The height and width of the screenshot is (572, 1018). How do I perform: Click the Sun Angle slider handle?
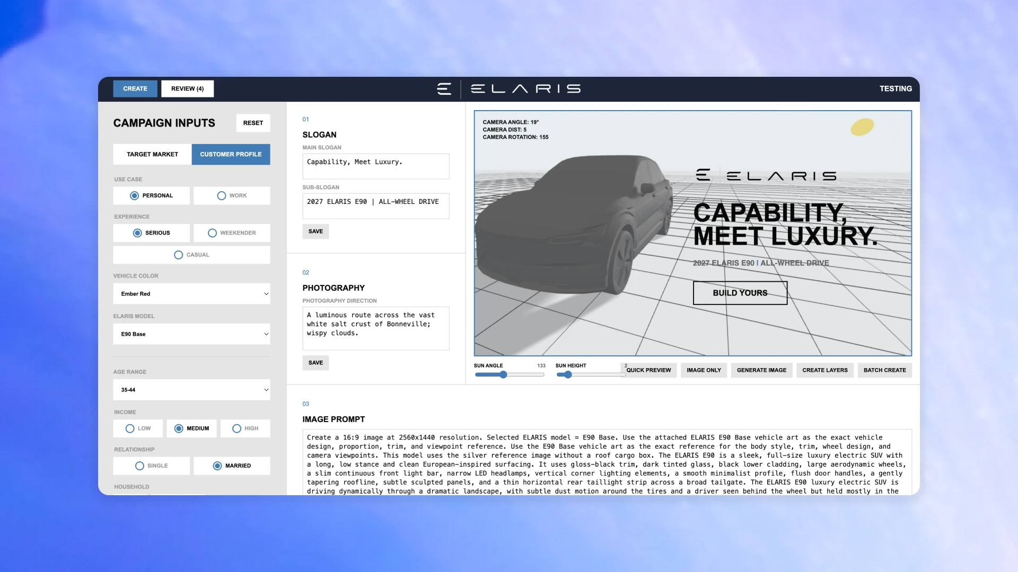(503, 375)
